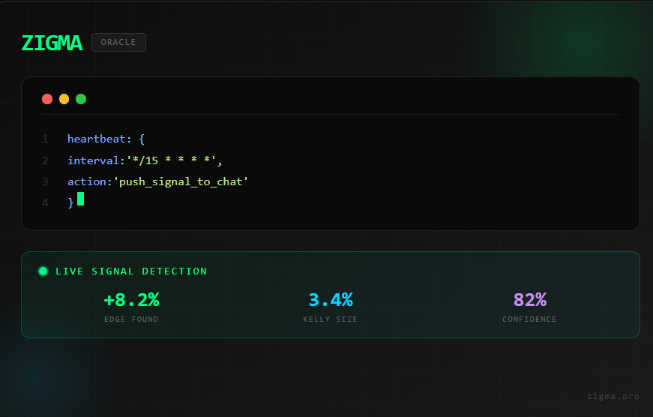653x417 pixels.
Task: Click line number 1 in gutter
Action: click(46, 139)
